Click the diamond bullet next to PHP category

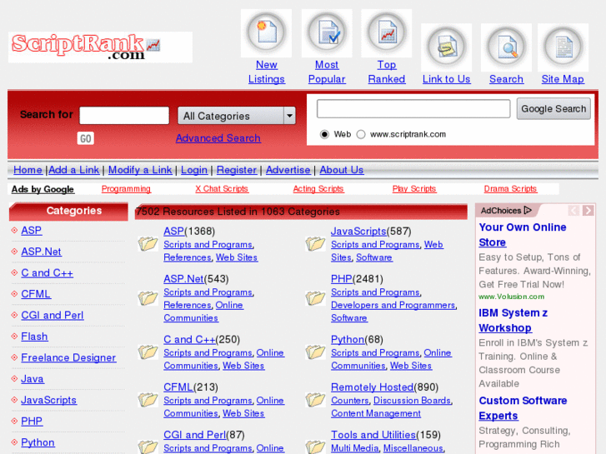(x=14, y=421)
